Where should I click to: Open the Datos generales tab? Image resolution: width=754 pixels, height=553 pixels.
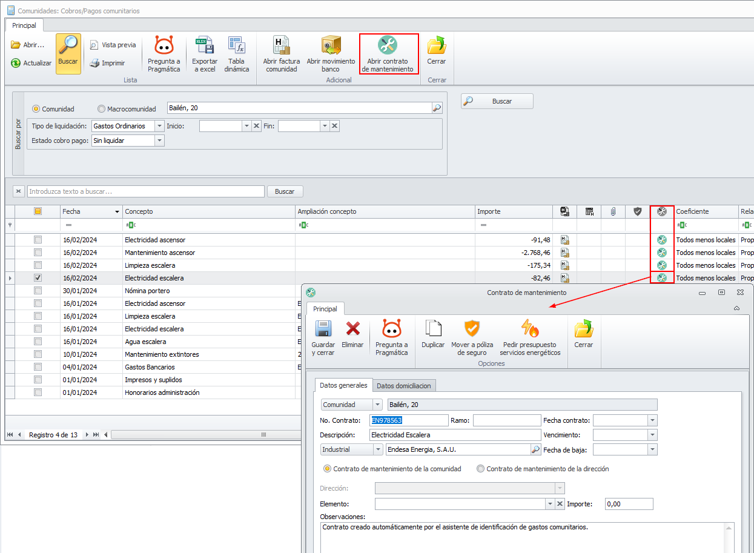tap(343, 385)
